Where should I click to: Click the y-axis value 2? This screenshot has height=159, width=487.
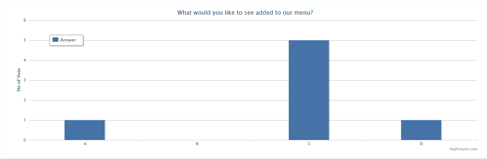pyautogui.click(x=25, y=100)
